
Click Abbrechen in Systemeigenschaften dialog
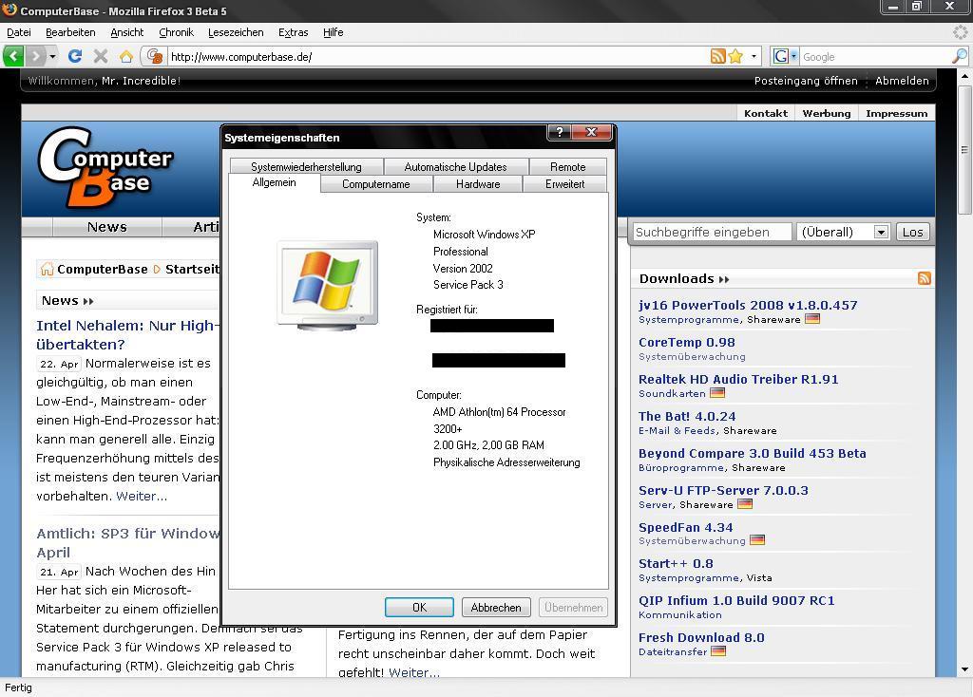(x=496, y=607)
